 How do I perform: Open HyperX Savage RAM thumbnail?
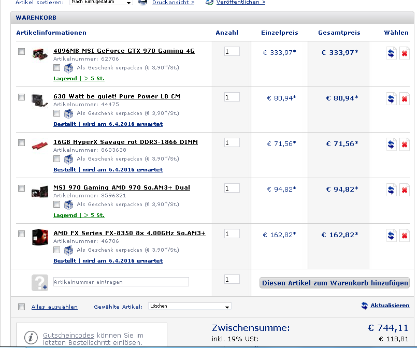40,146
